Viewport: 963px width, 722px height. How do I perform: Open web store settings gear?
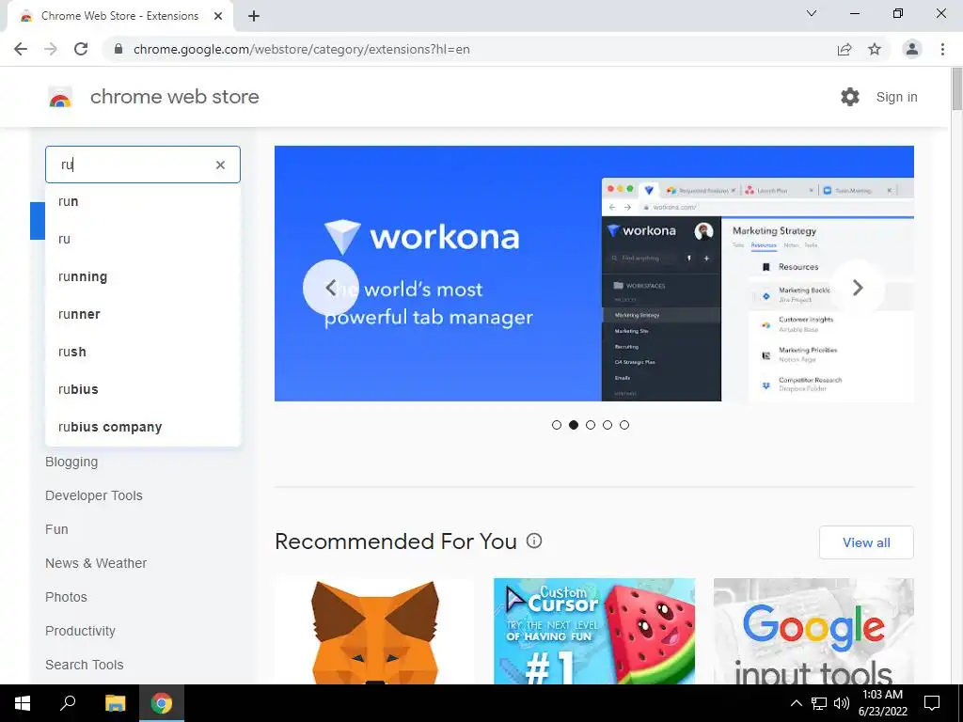tap(850, 97)
